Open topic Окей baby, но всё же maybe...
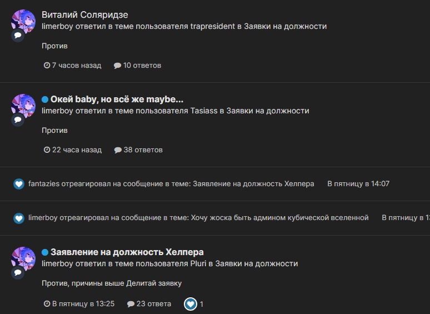 pyautogui.click(x=117, y=99)
